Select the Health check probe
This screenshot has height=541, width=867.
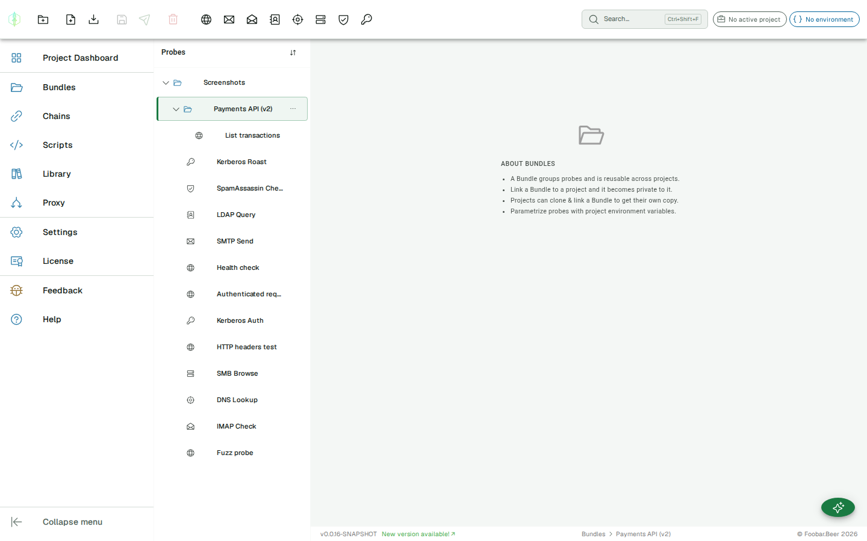[232, 267]
